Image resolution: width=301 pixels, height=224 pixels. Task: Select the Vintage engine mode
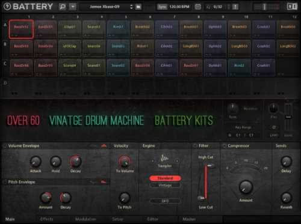(165, 185)
